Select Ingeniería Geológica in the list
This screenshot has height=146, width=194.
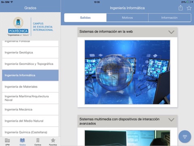(x=30, y=52)
